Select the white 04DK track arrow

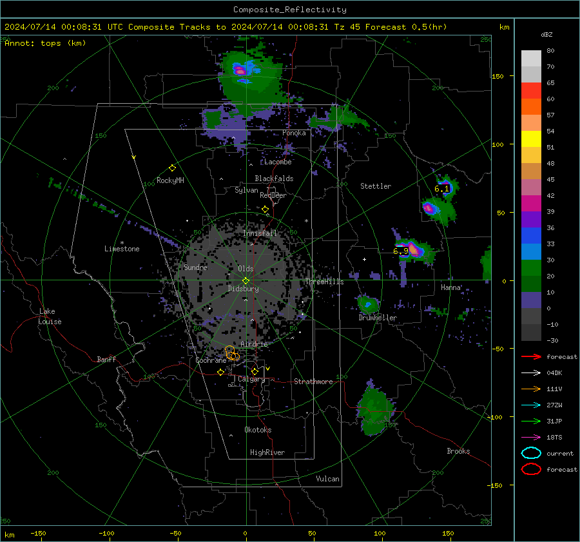[531, 373]
